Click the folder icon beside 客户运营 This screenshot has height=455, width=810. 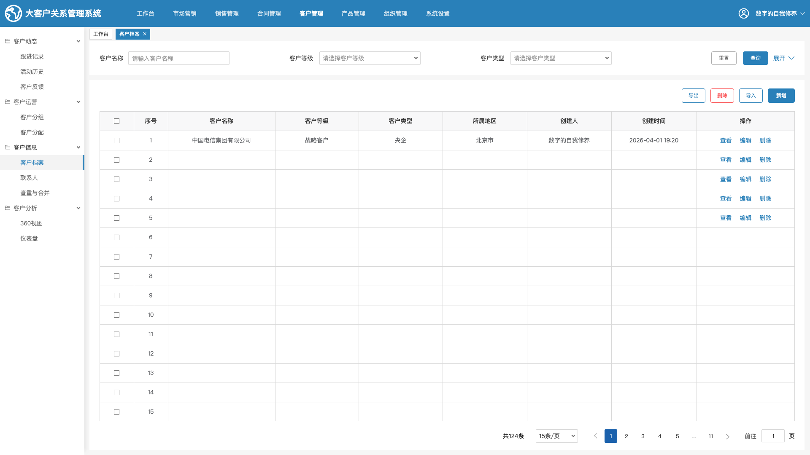click(8, 102)
